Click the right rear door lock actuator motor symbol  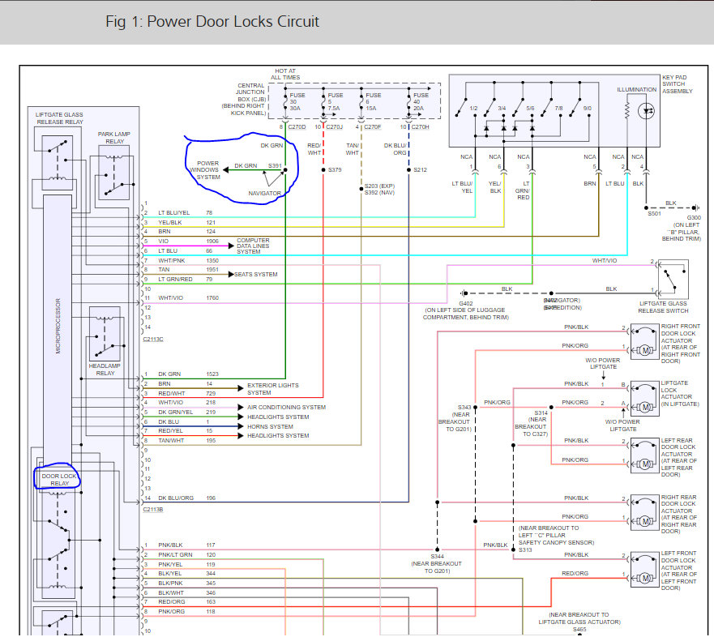pos(645,521)
